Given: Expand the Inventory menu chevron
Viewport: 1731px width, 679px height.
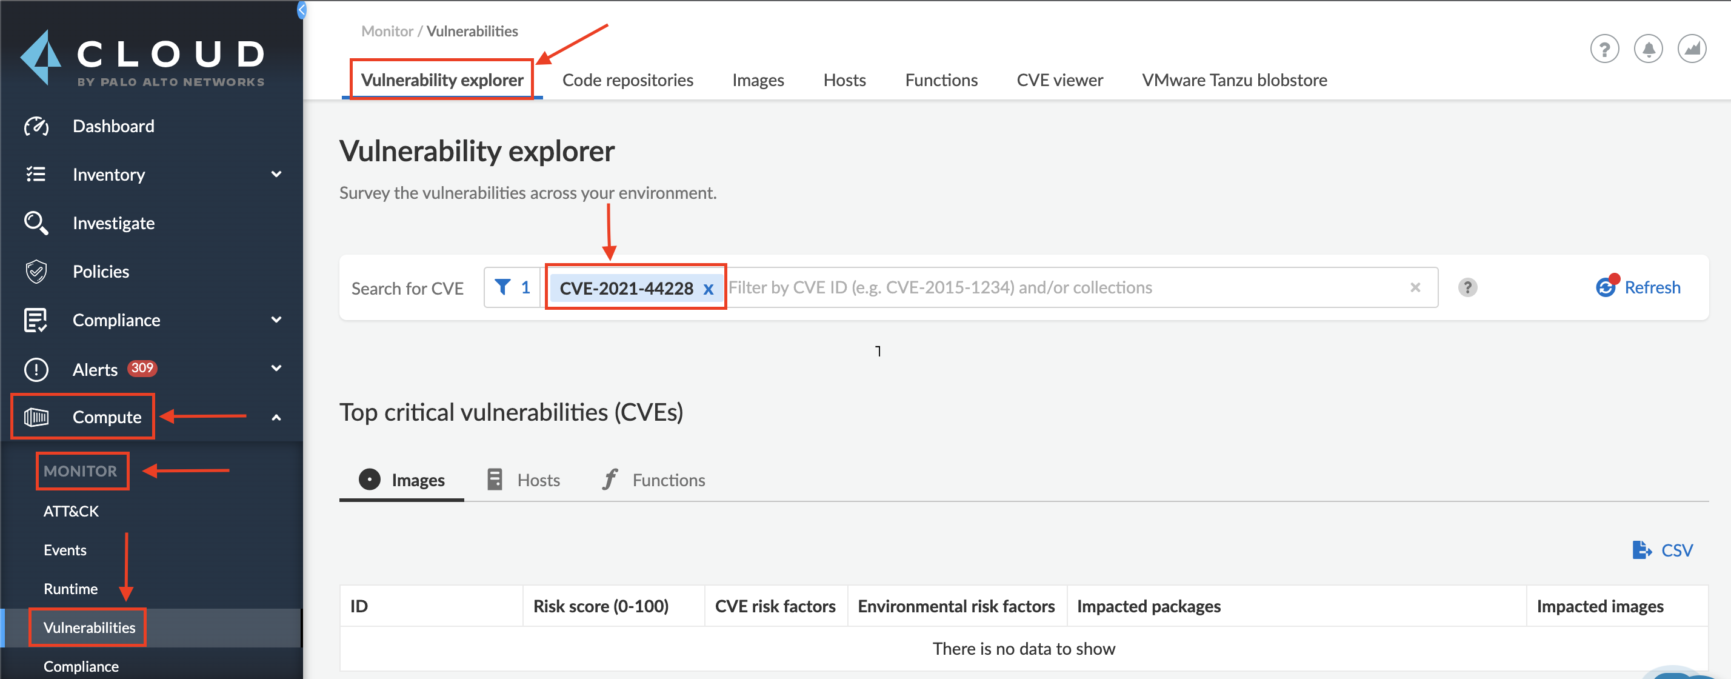Looking at the screenshot, I should [276, 174].
